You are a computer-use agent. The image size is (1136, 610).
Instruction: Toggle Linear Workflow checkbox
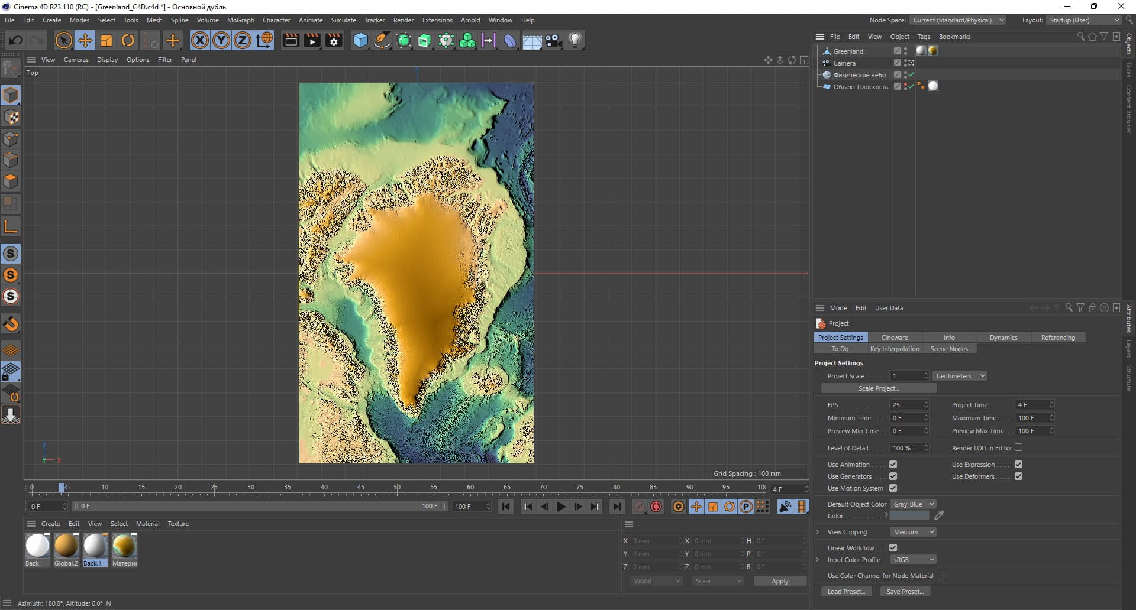pos(893,548)
